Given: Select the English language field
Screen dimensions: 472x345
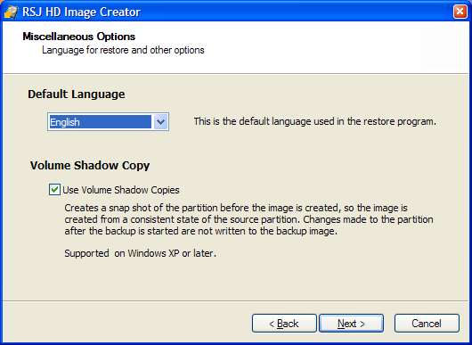Looking at the screenshot, I should click(108, 122).
